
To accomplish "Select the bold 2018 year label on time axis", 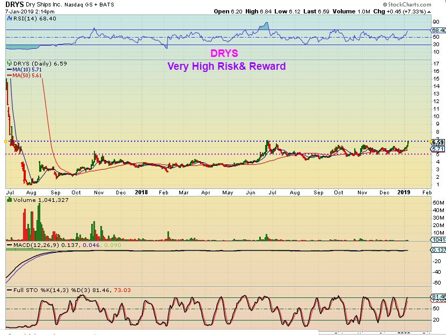I will pyautogui.click(x=141, y=192).
